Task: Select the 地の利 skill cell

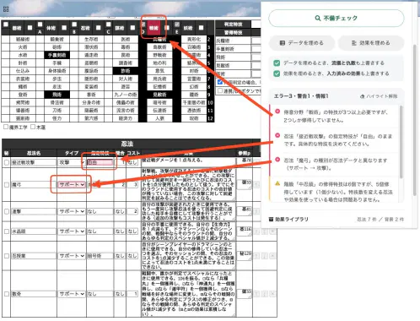Action: [x=159, y=63]
